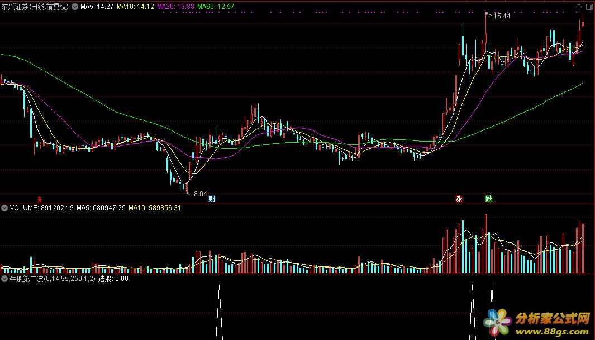The image size is (595, 340).
Task: Click the MA10: 14.12 label
Action: click(x=135, y=7)
